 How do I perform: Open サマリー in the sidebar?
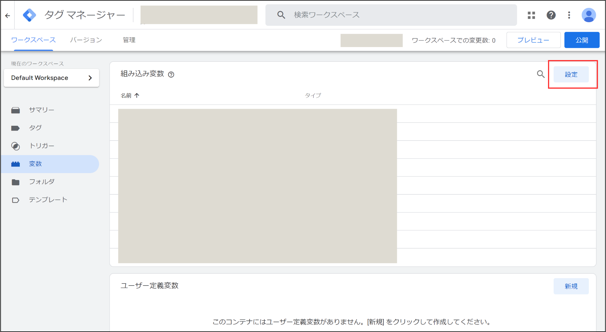pos(41,110)
